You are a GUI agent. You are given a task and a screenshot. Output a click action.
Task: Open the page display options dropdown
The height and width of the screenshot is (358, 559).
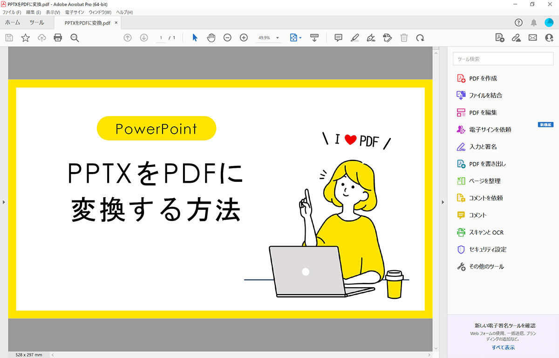pos(300,38)
